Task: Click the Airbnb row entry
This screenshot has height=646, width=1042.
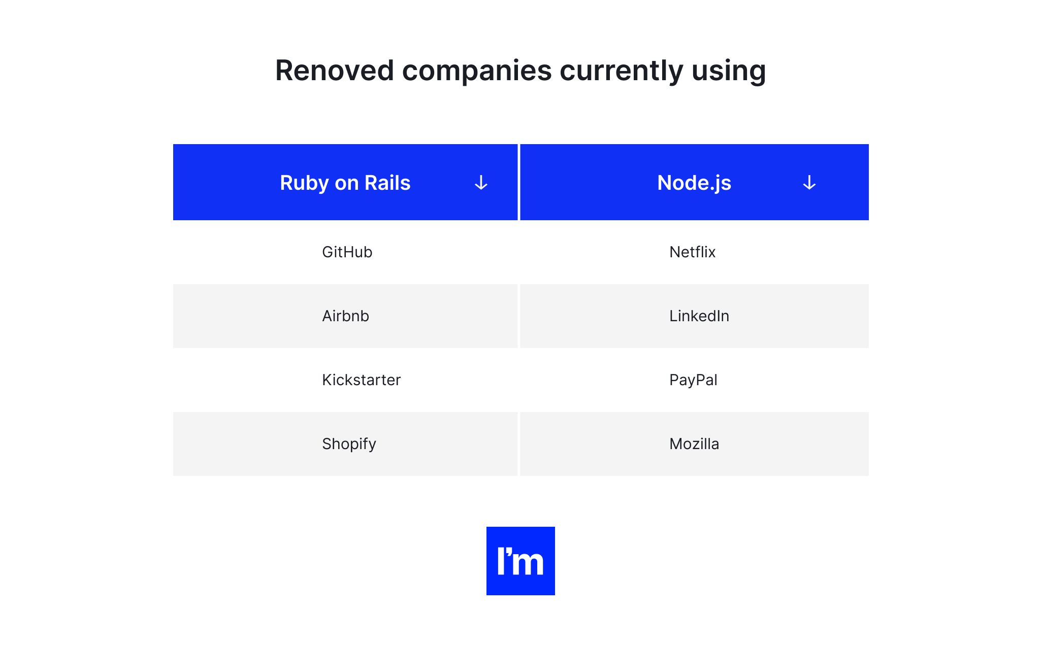Action: click(x=345, y=316)
